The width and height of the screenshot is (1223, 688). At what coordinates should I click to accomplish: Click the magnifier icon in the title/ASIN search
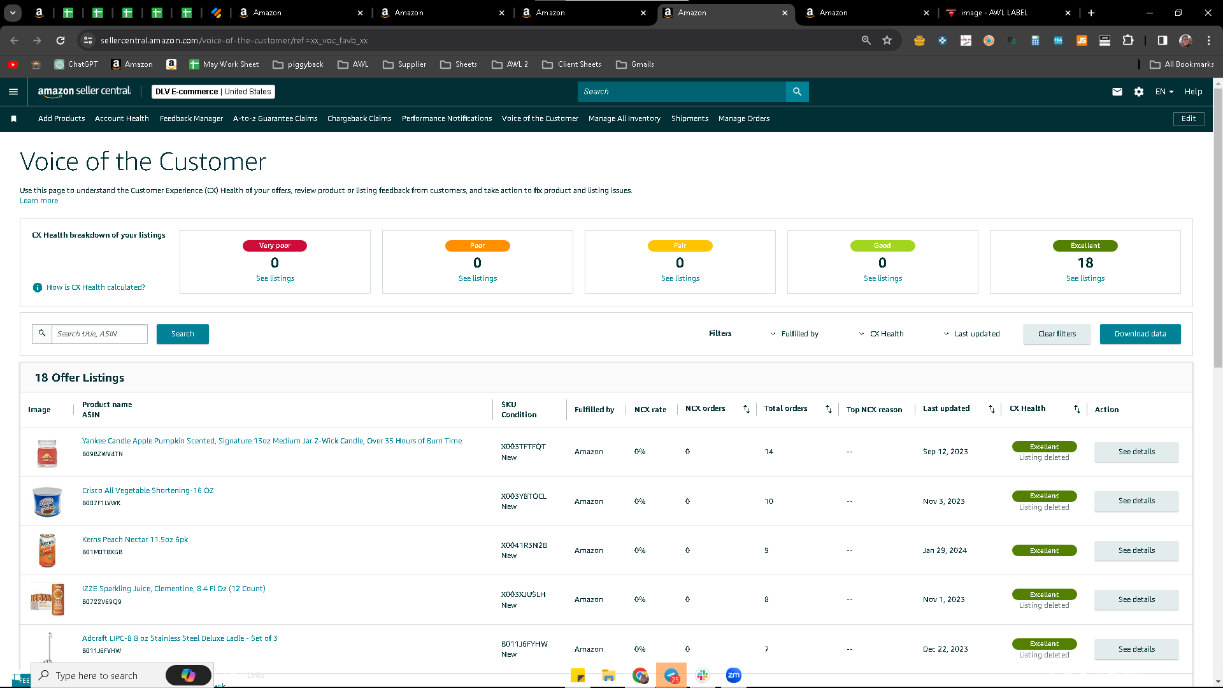pos(42,334)
